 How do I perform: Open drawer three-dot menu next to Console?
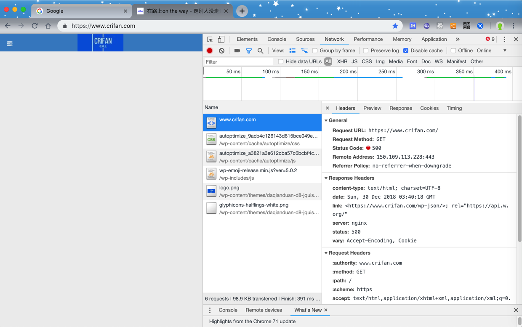tap(210, 310)
